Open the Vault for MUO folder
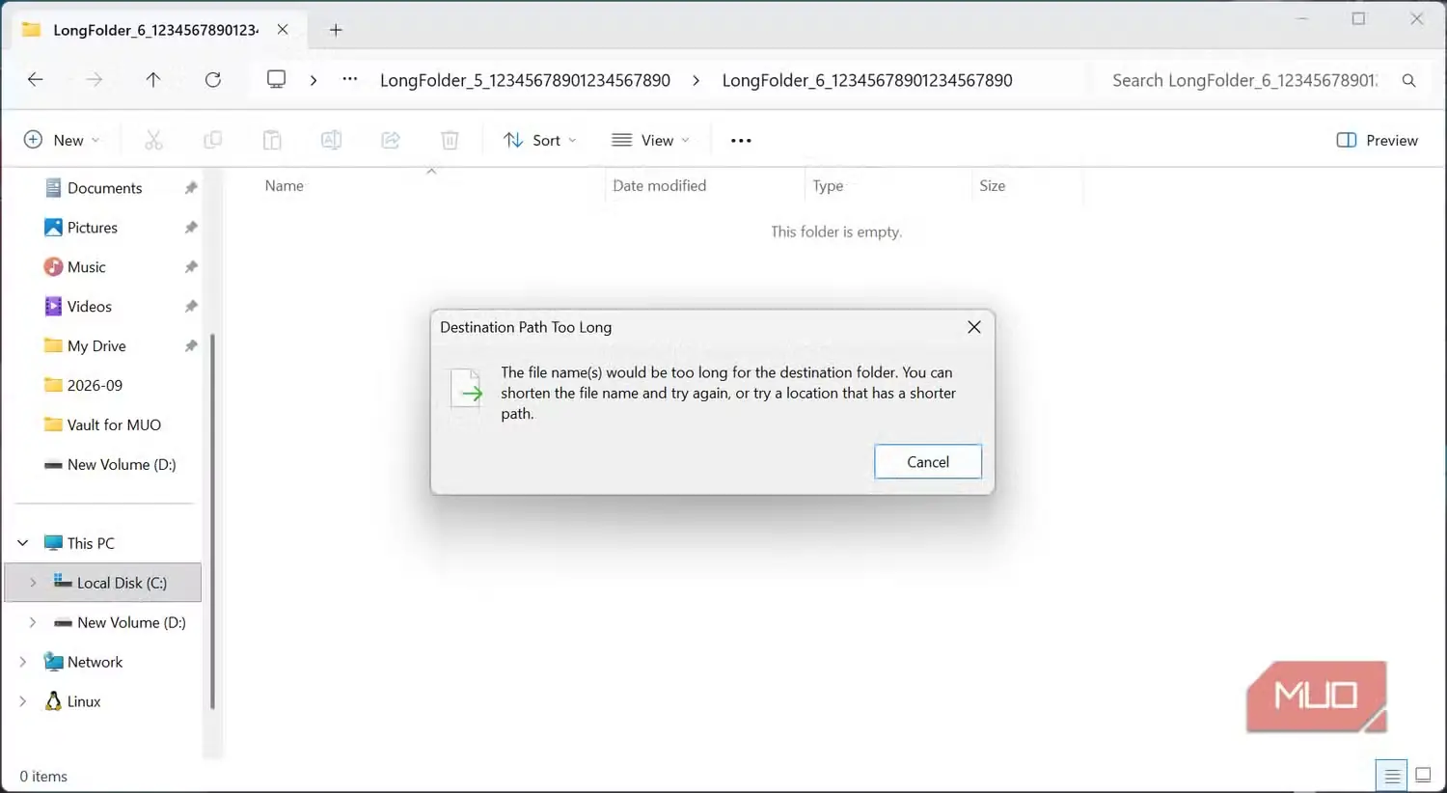 (114, 424)
